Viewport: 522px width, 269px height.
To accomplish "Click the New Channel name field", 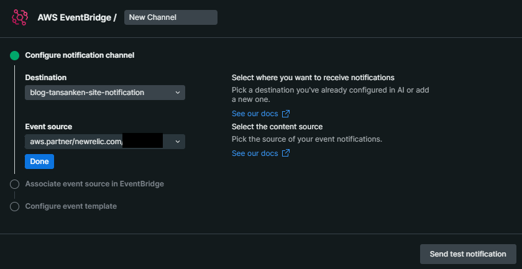I will click(171, 17).
